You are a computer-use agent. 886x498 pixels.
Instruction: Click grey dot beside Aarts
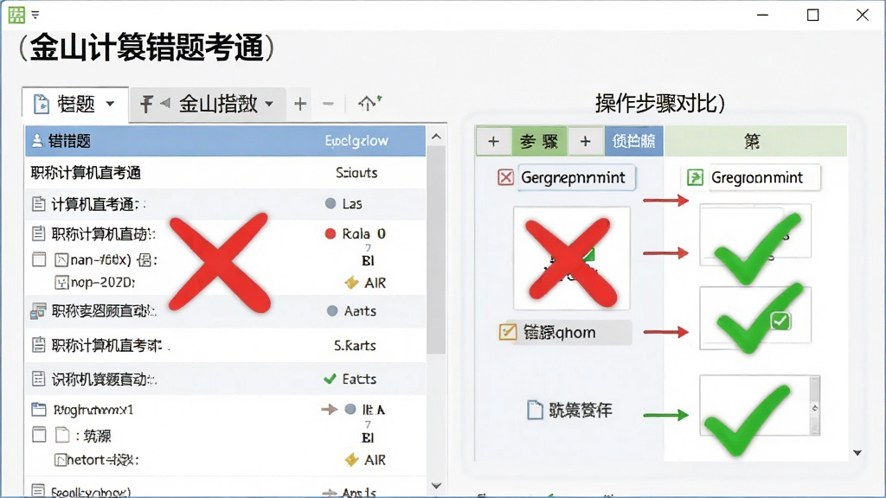coord(332,310)
